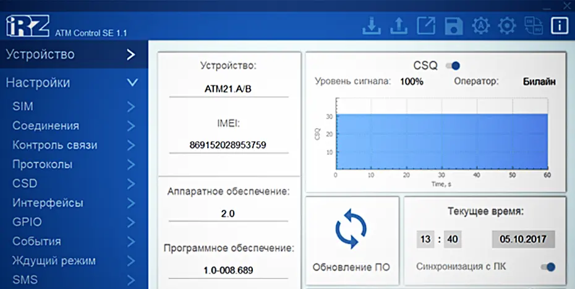
Task: Click the IMEI number 869152028953759
Action: pyautogui.click(x=228, y=145)
